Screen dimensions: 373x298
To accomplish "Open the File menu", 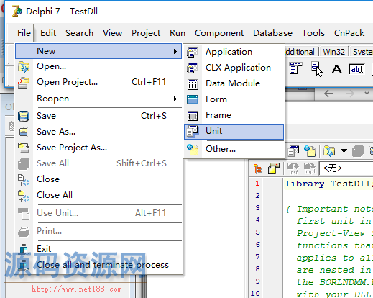I will 24,33.
